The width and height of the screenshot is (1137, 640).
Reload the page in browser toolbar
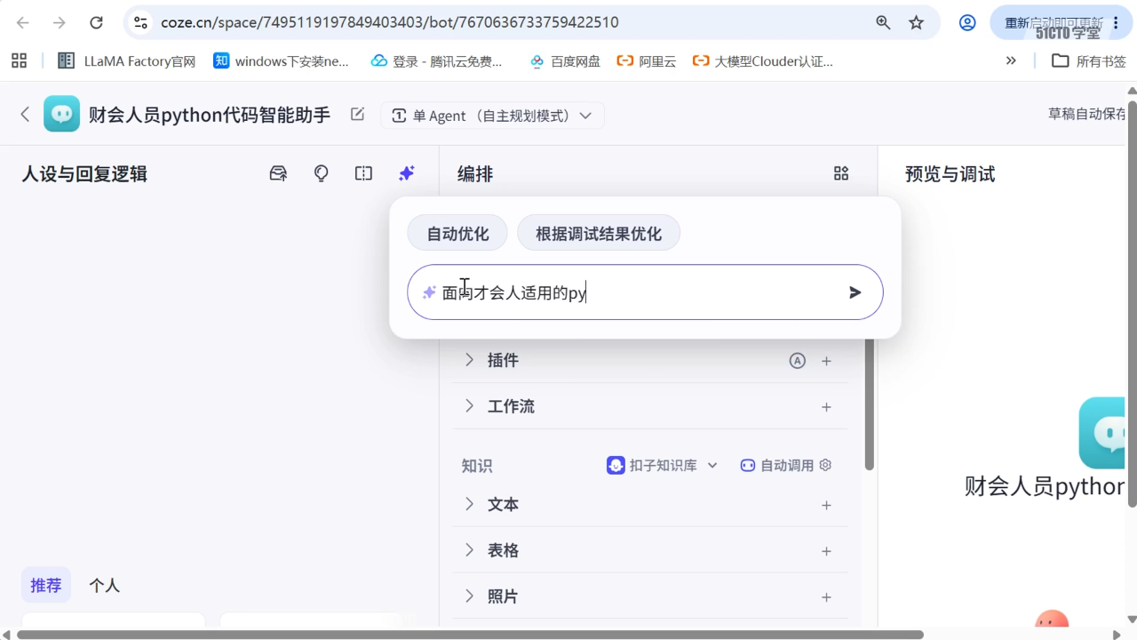(96, 22)
